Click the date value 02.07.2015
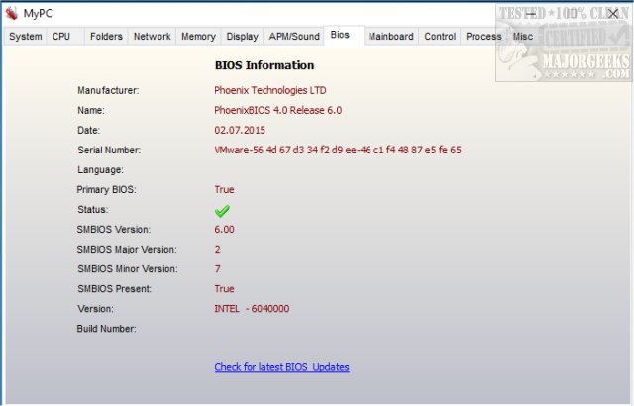The image size is (634, 406). [240, 130]
